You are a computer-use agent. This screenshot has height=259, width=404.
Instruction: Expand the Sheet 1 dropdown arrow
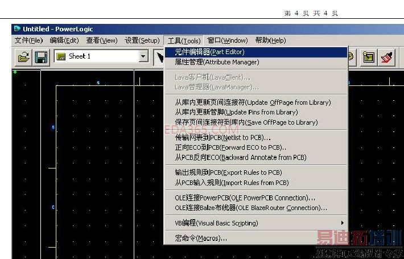tap(143, 56)
